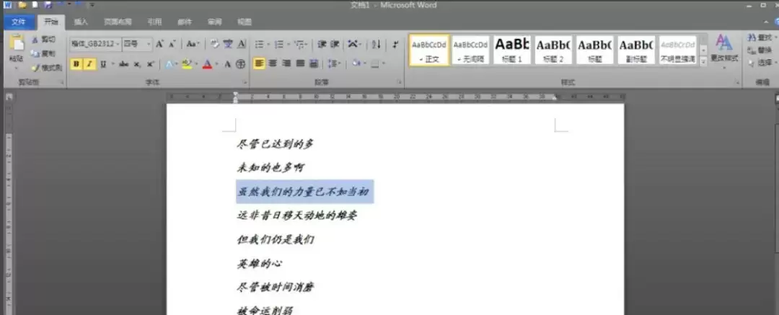Open the File (文件) tab
The height and width of the screenshot is (315, 779).
pos(19,22)
